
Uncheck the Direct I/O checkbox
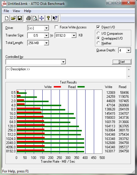coord(98,27)
